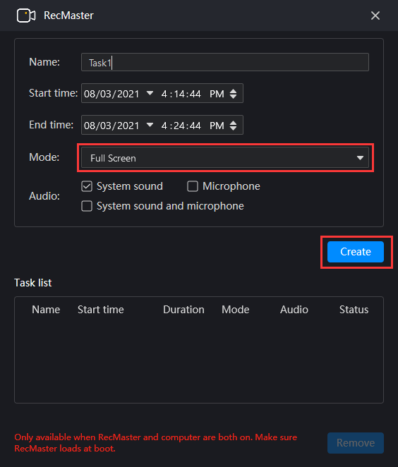Increase start time with up spinner arrow
The image size is (398, 467).
[234, 91]
